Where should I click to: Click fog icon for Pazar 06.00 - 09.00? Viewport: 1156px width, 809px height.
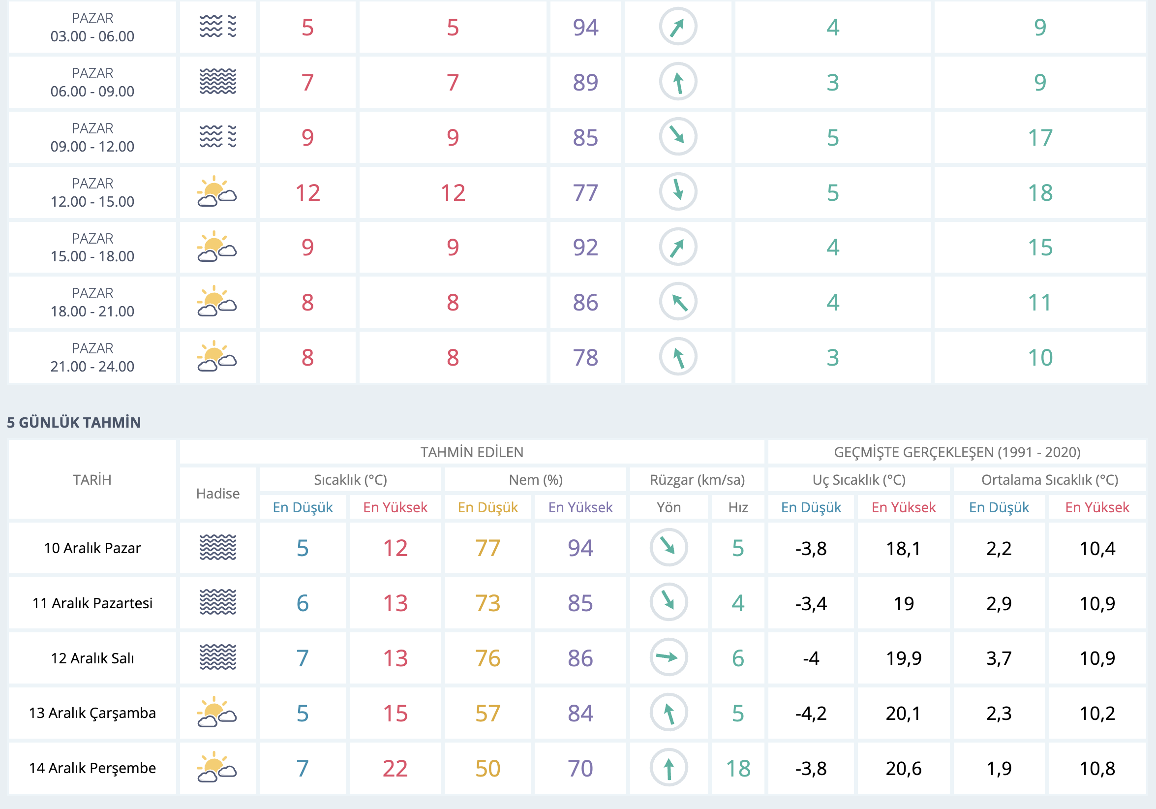point(217,82)
